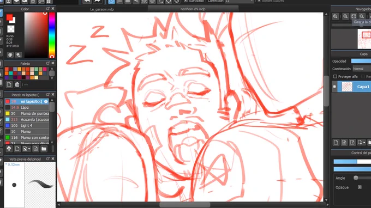Select the Pluma de puntea brush
Viewport: 371px width, 208px height.
27,114
